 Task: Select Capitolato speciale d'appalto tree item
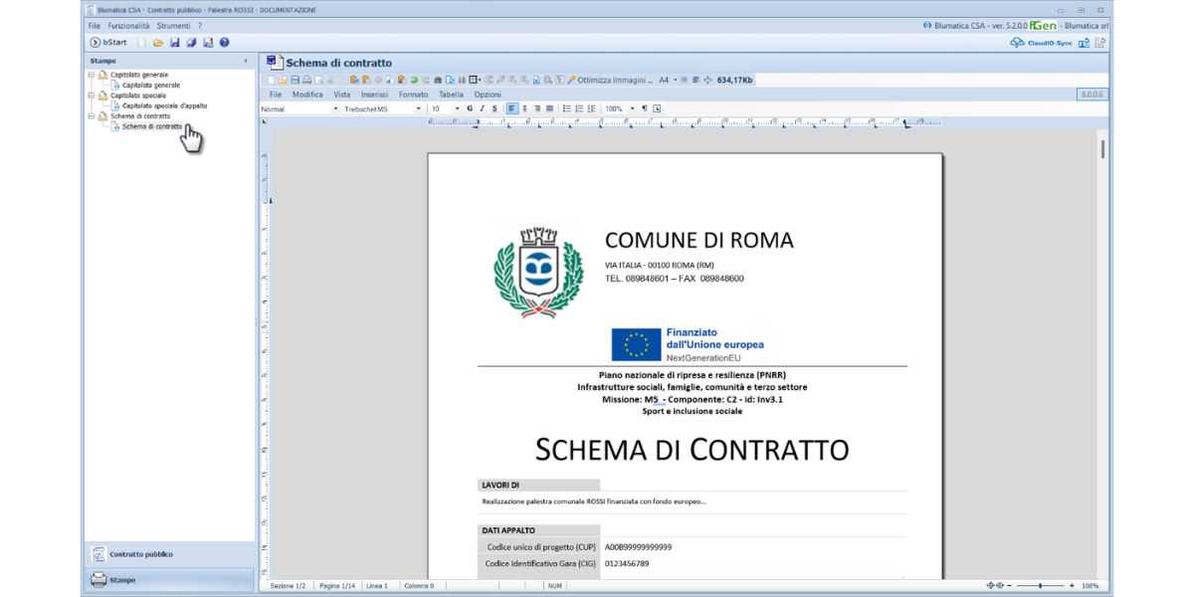[x=164, y=105]
